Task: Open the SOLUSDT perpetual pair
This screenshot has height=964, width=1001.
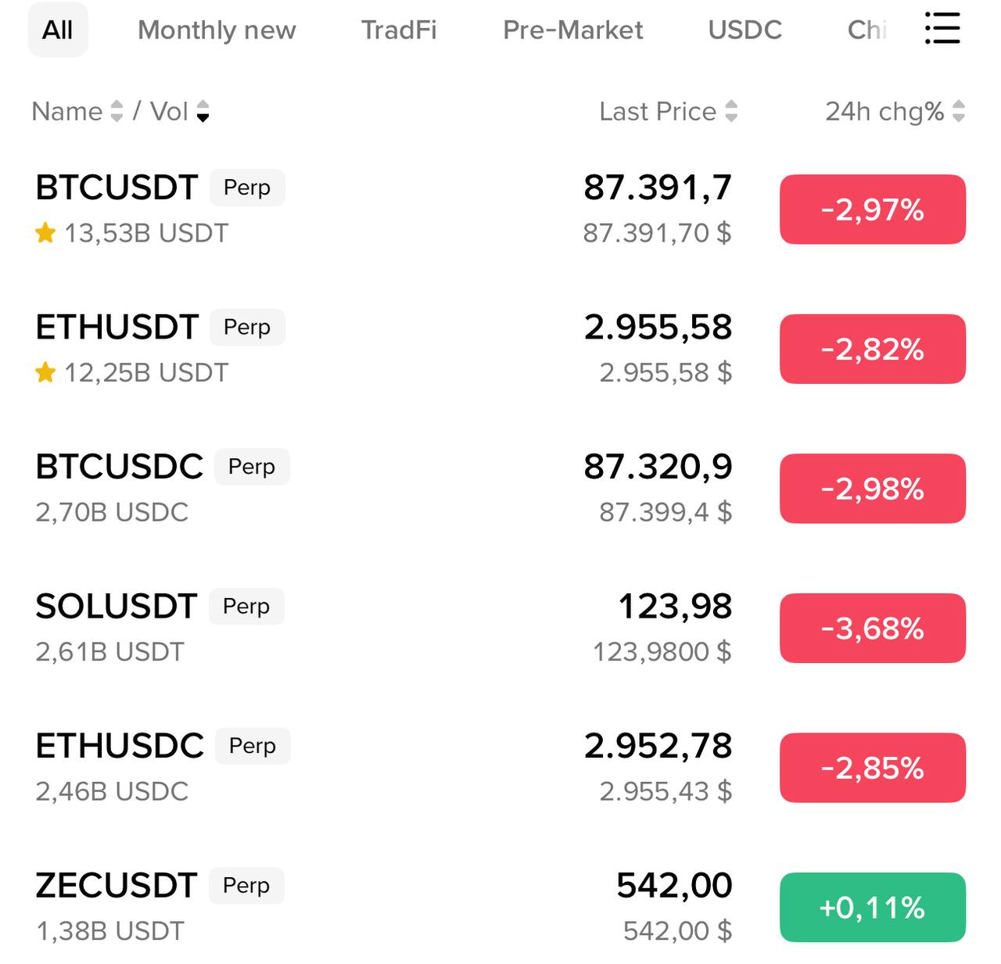Action: click(x=116, y=607)
